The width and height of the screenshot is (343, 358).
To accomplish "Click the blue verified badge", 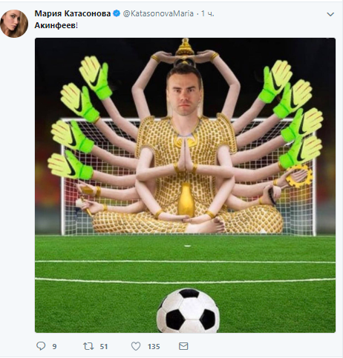I will [x=117, y=13].
